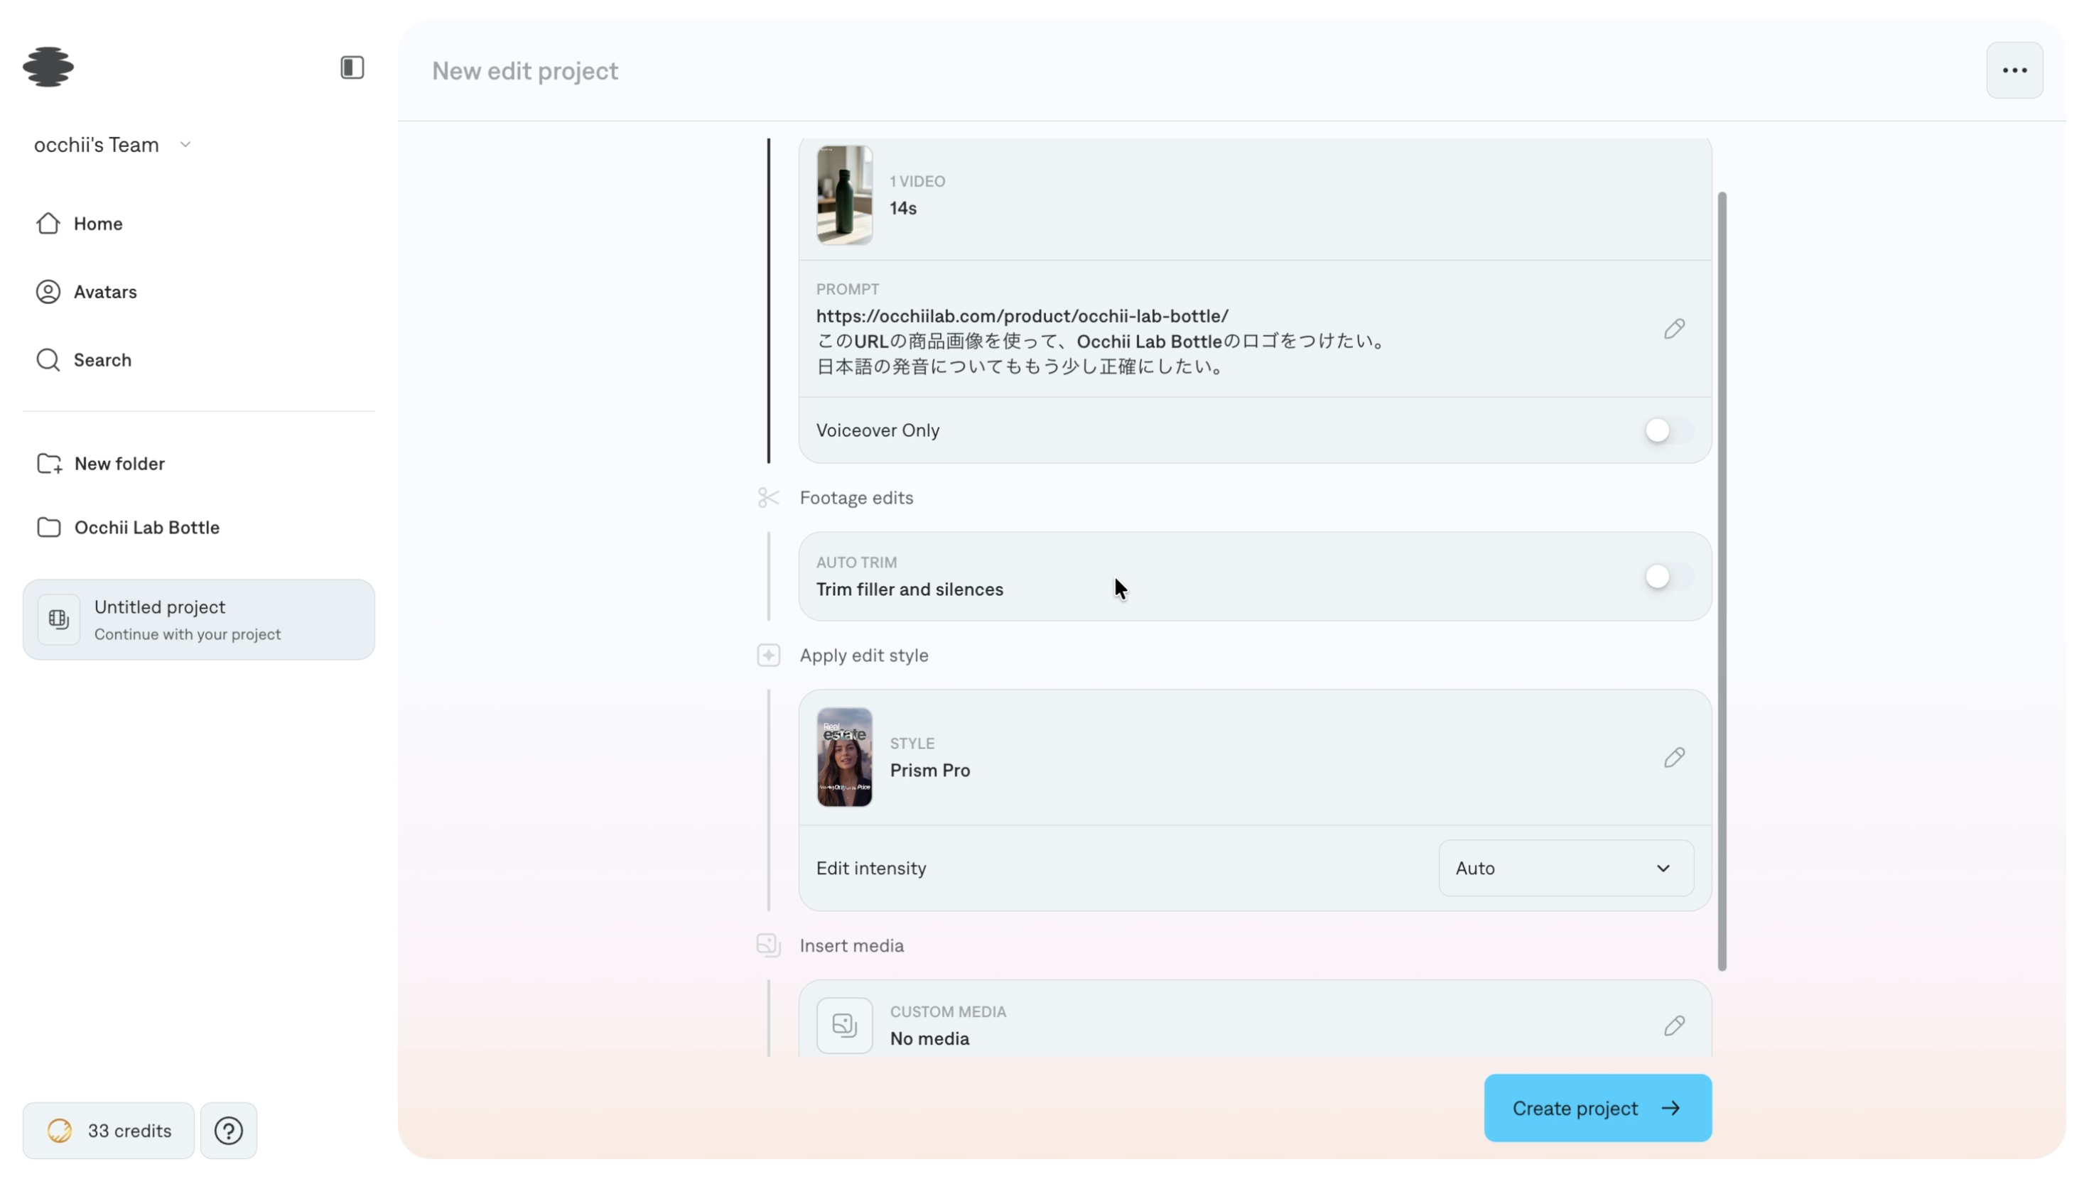Open help with the question mark icon

point(229,1130)
